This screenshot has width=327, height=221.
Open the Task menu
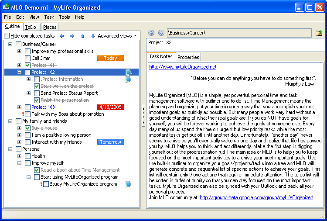pyautogui.click(x=49, y=17)
